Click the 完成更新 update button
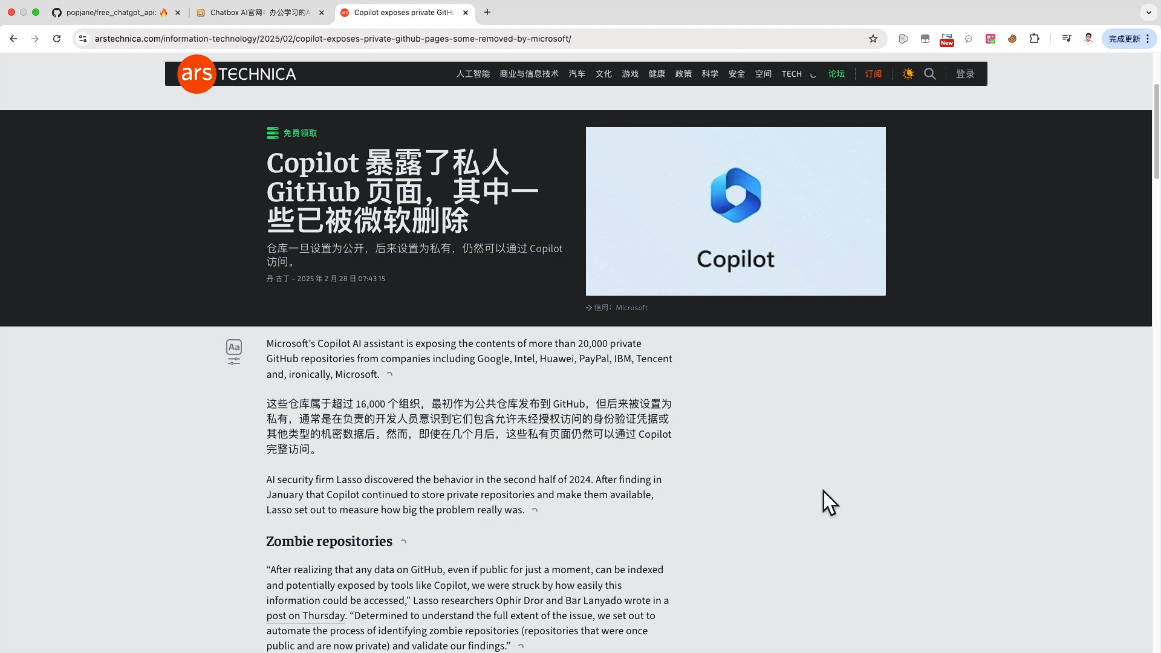 [x=1129, y=39]
